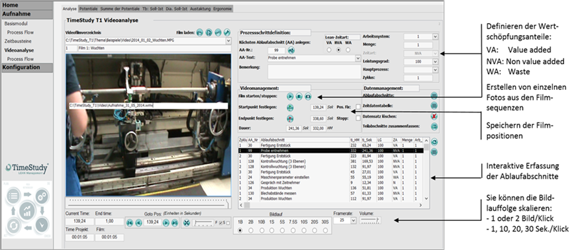Select VA lean time type
Screen dimensions: 574x250
(329, 50)
